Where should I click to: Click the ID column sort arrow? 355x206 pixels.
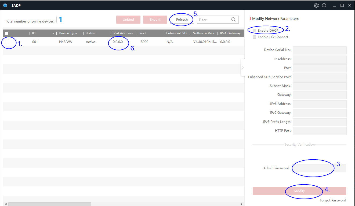(x=53, y=33)
